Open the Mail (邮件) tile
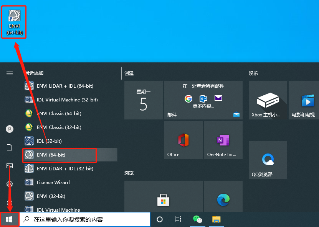319x227 pixels. click(x=203, y=100)
